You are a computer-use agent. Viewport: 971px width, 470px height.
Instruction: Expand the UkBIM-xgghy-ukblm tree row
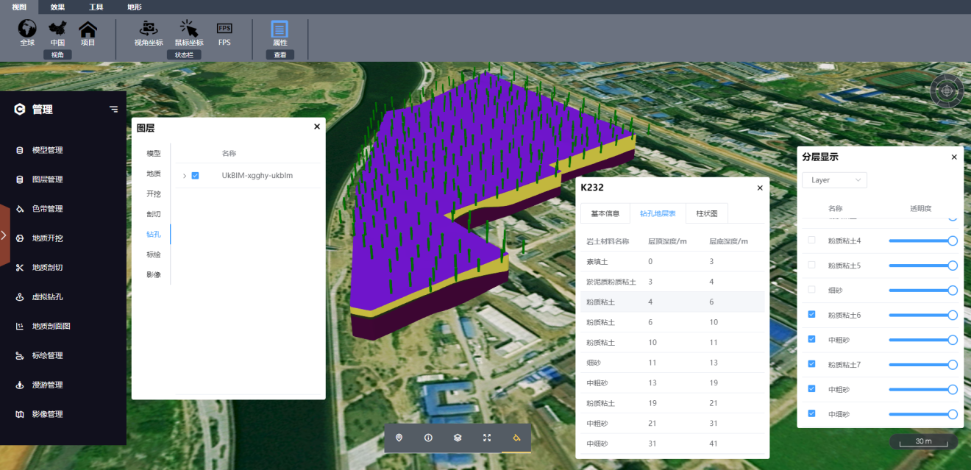pyautogui.click(x=185, y=176)
